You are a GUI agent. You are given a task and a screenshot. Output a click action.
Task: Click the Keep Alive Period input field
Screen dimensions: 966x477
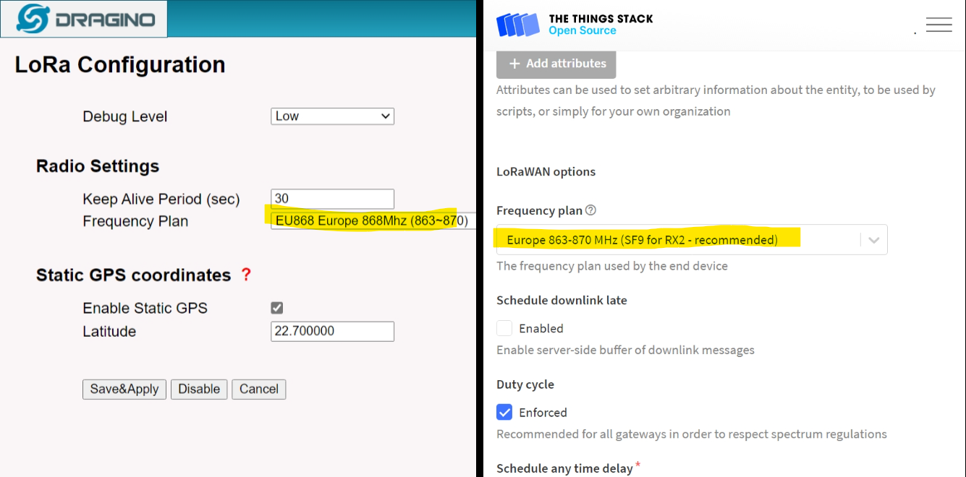tap(333, 199)
